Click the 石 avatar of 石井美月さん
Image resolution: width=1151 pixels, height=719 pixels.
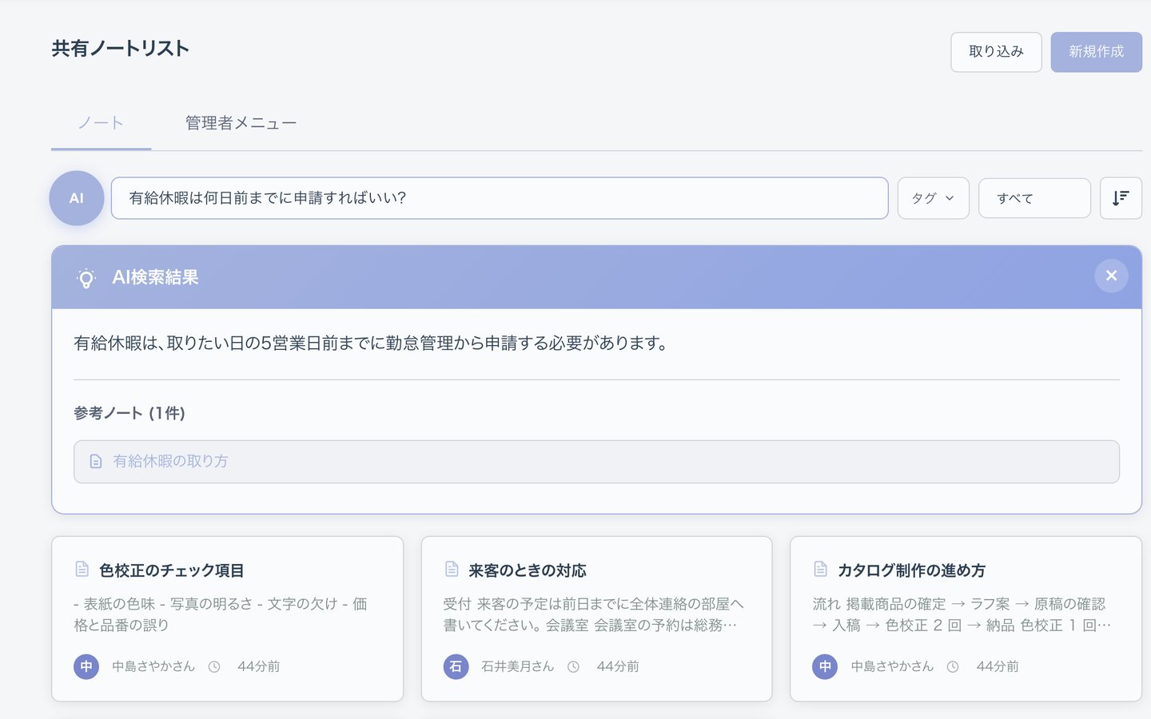(456, 666)
